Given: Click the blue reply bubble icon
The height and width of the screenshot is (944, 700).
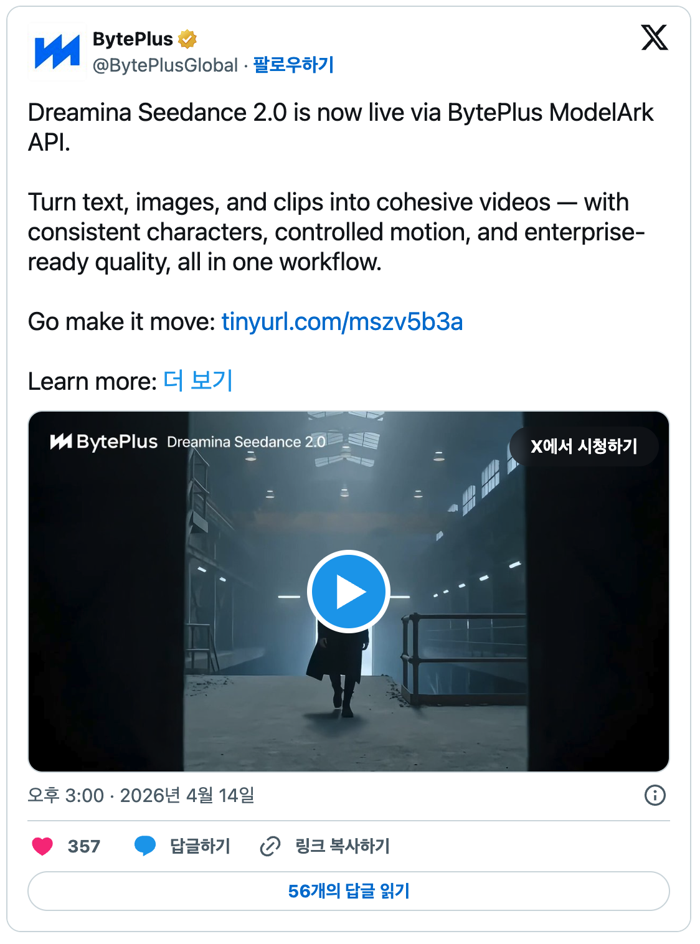Looking at the screenshot, I should (145, 846).
